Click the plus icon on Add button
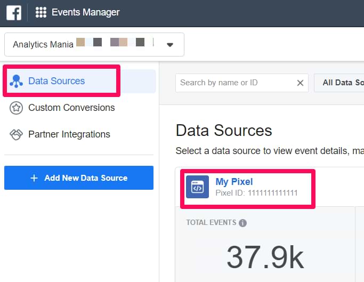The image size is (364, 282). [34, 178]
